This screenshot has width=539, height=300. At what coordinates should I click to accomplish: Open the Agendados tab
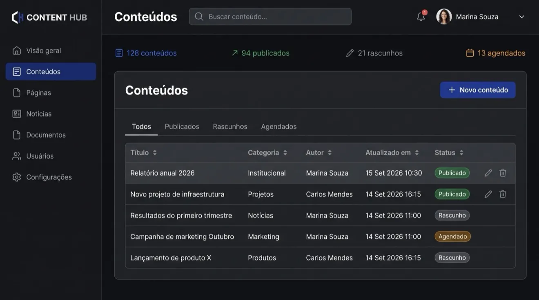tap(279, 126)
